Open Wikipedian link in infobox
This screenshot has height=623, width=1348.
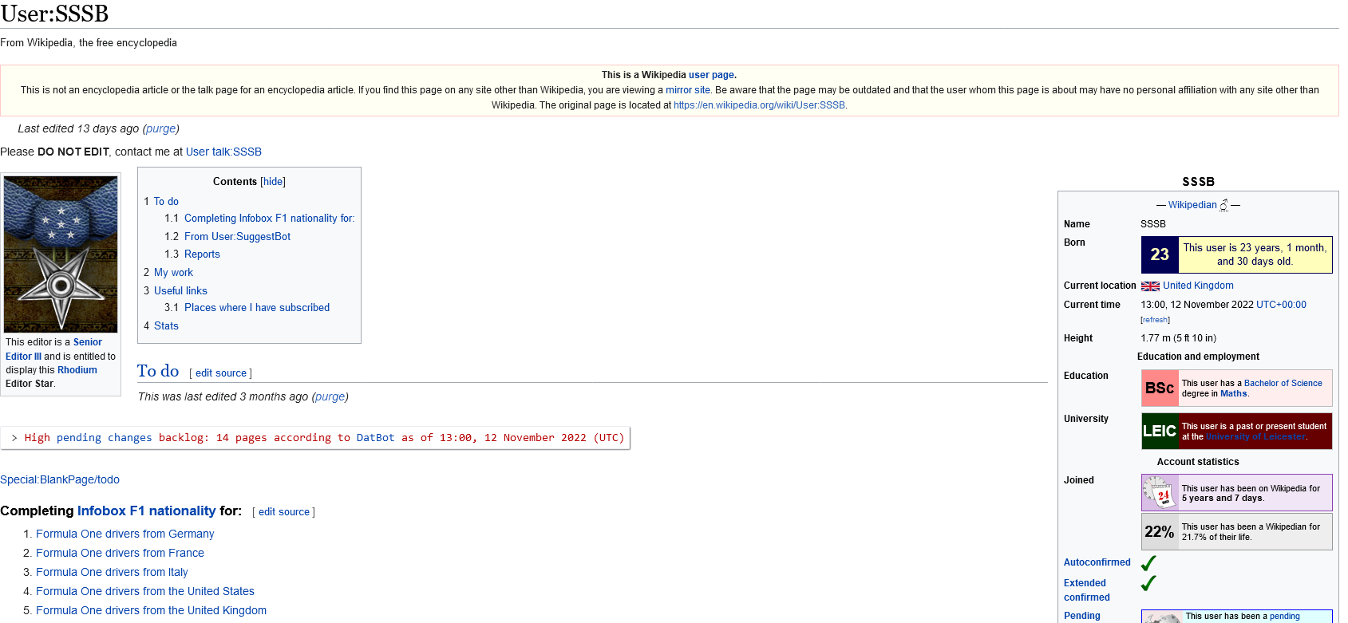[1192, 205]
